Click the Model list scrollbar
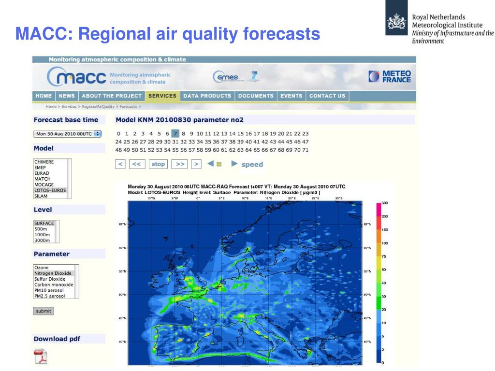Screen dimensions: 495x371 70,179
